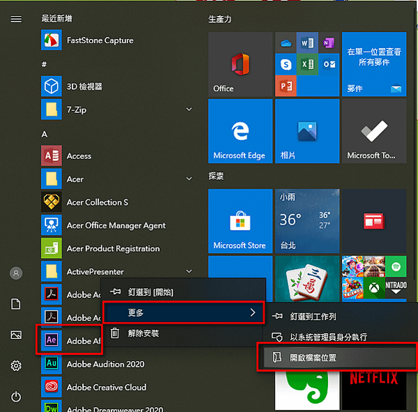Open the weather tile for 台北
This screenshot has height=412, width=418.
pos(307,221)
